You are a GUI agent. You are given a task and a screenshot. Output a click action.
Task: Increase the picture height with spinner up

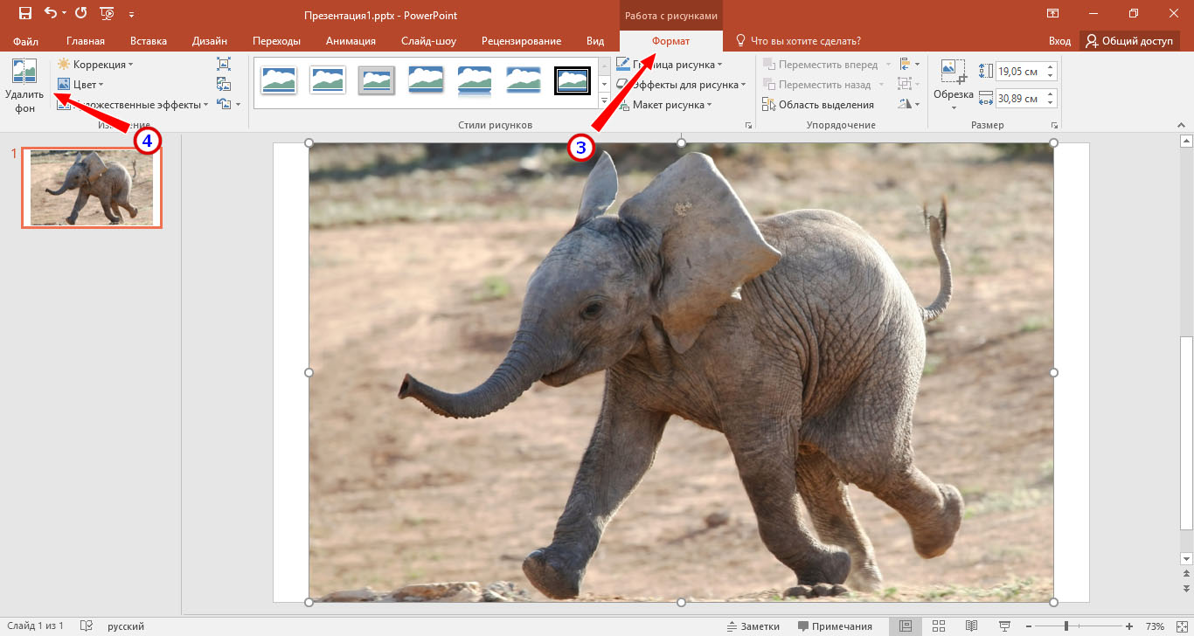click(1051, 67)
